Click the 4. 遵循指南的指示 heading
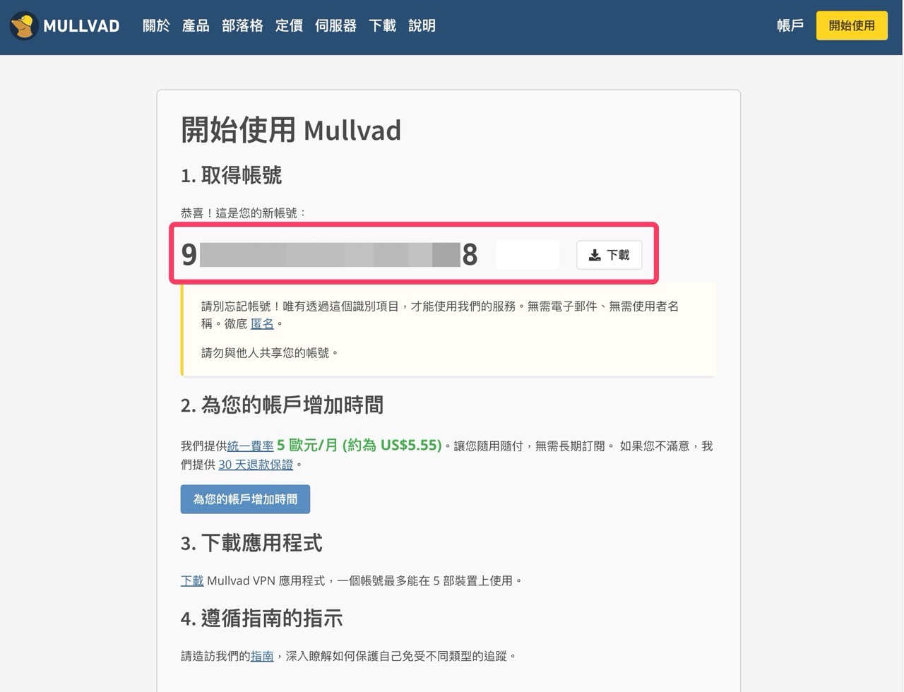 point(261,619)
